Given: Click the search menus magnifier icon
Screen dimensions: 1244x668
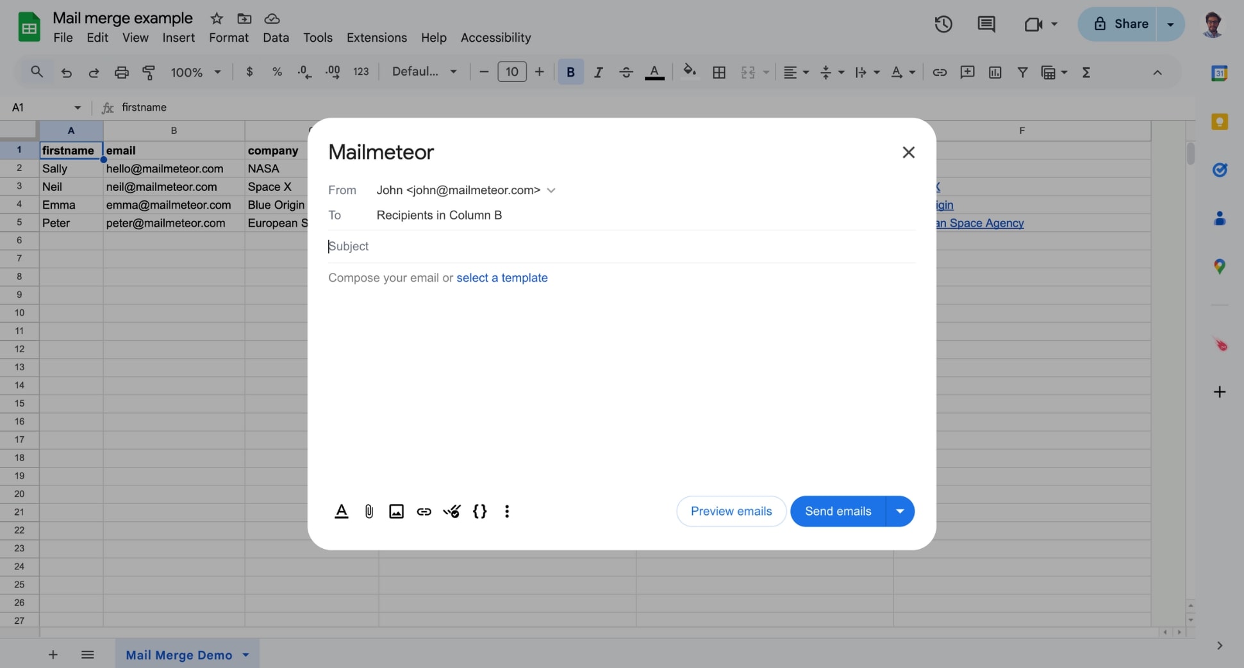Looking at the screenshot, I should pos(37,72).
